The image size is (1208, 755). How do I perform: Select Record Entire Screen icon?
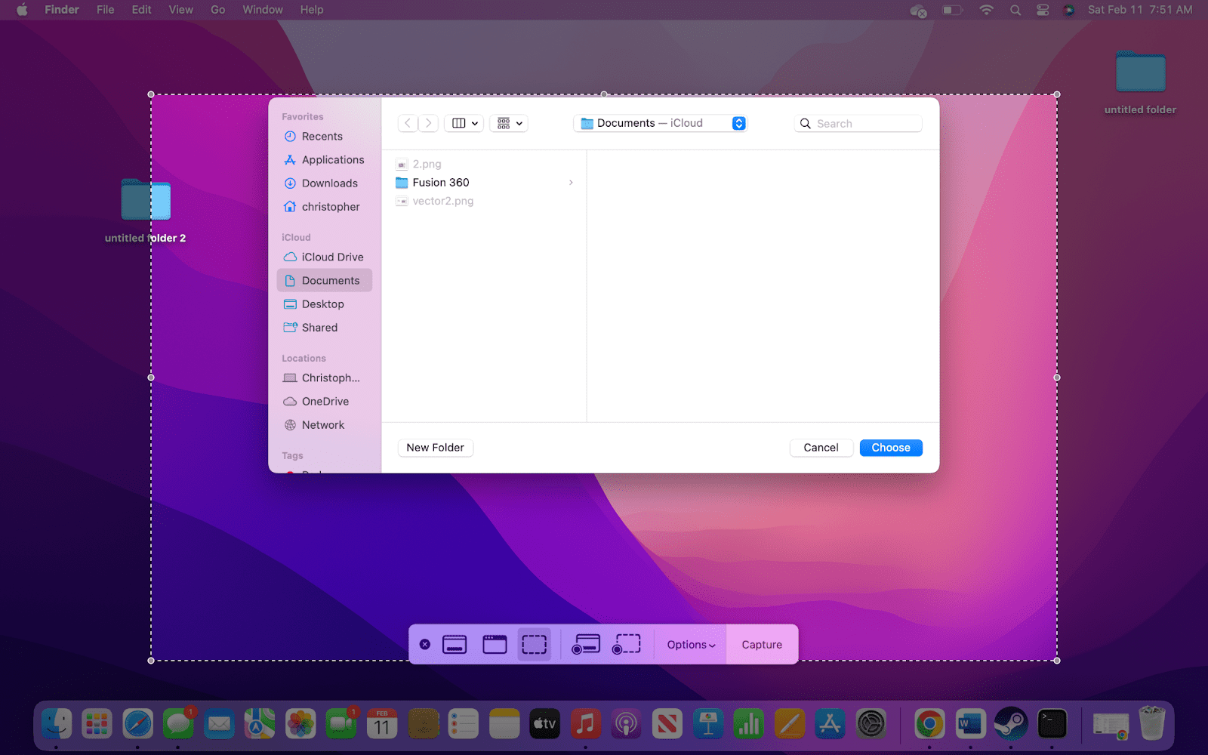(x=586, y=645)
